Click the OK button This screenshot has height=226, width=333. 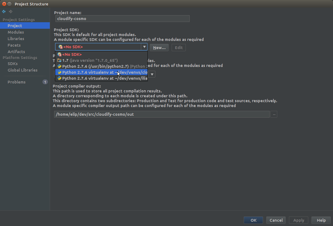(254, 220)
